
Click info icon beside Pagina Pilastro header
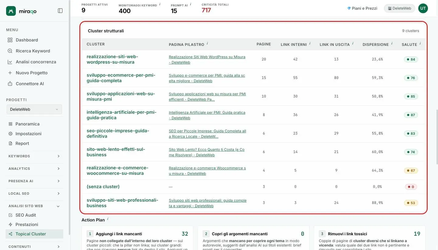(x=207, y=44)
